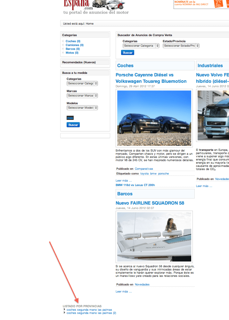Click the Porsche and Touareg SUV photo
The width and height of the screenshot is (229, 320).
pyautogui.click(x=154, y=118)
